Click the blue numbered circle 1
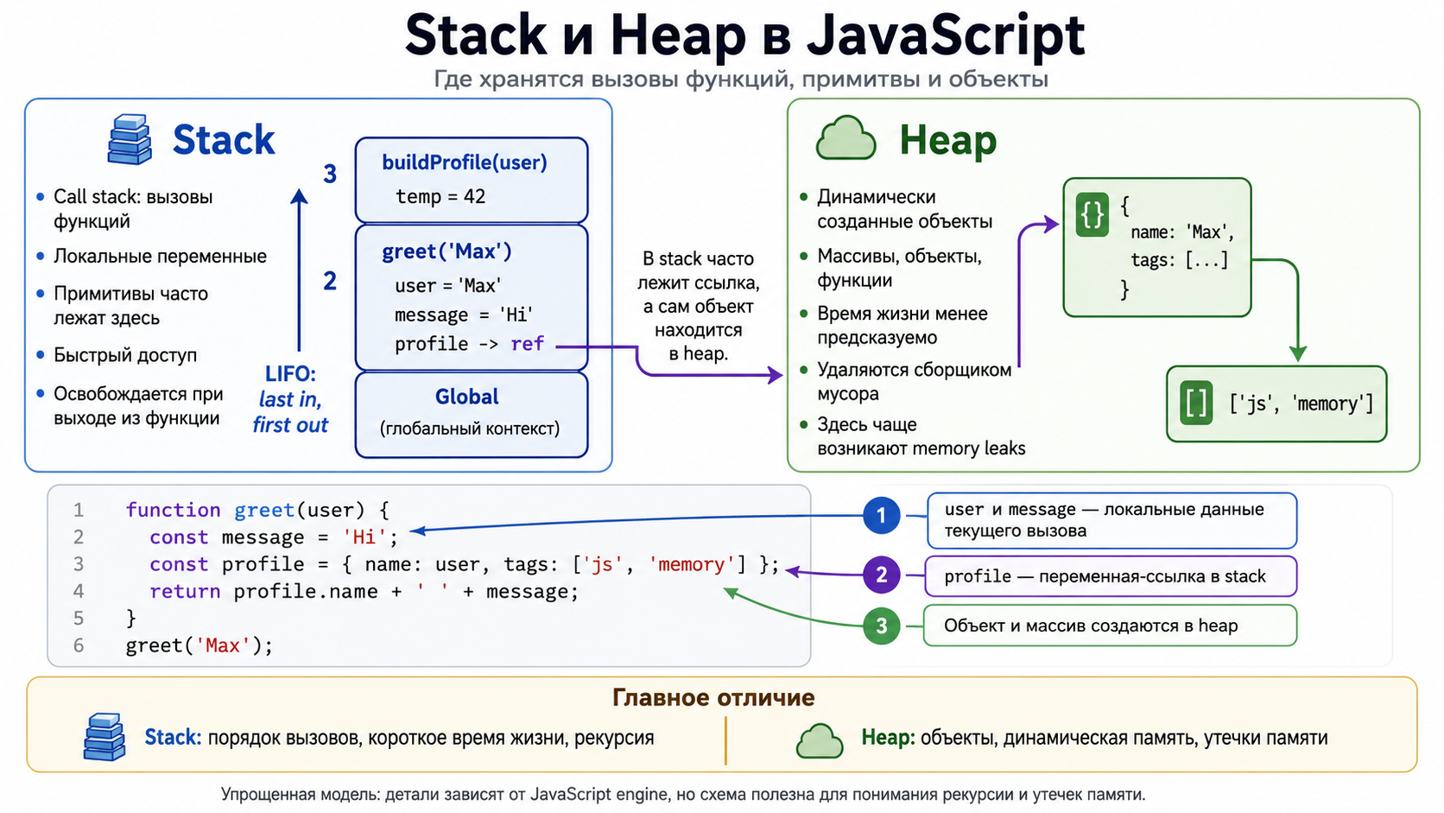1444x813 pixels. [881, 516]
